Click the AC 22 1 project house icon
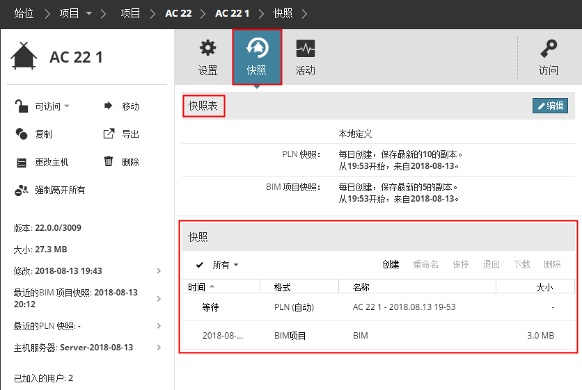 (x=24, y=56)
